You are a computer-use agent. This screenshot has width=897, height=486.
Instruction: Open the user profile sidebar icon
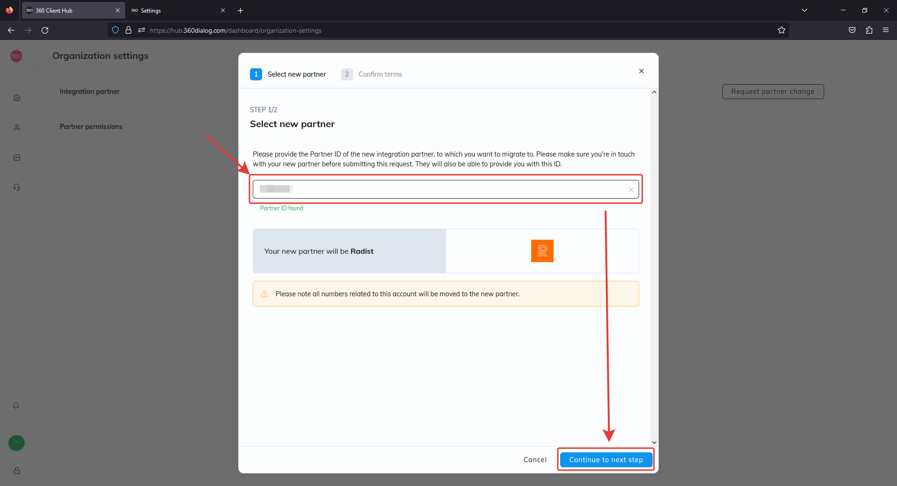(x=17, y=128)
